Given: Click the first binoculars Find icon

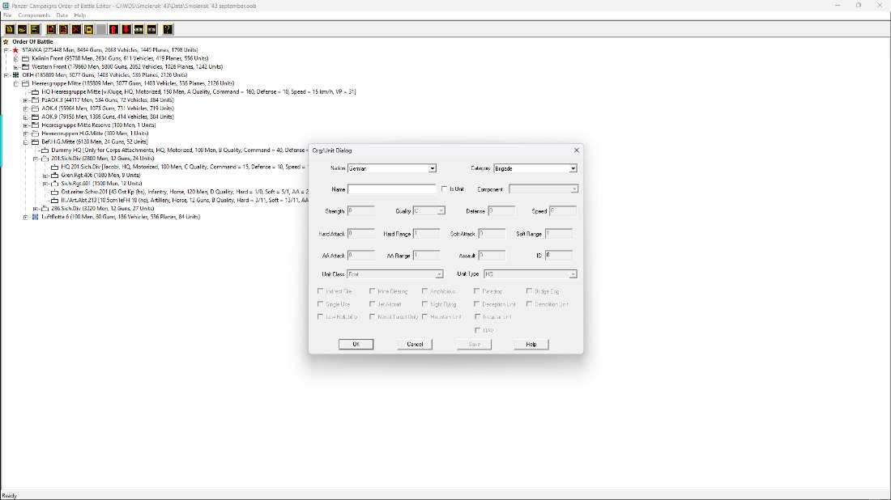Looking at the screenshot, I should (x=139, y=29).
